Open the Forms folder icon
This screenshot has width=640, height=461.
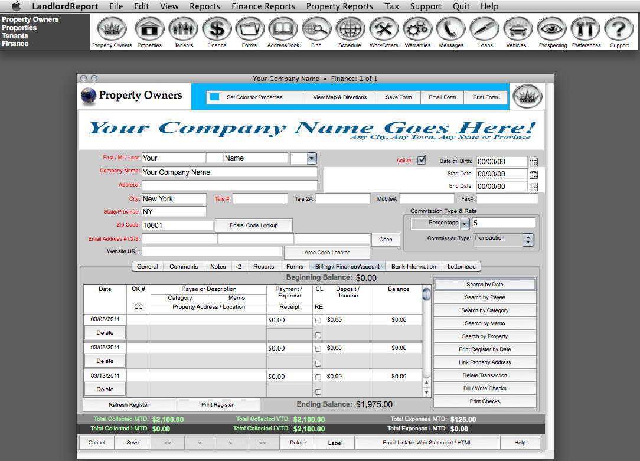pyautogui.click(x=250, y=29)
